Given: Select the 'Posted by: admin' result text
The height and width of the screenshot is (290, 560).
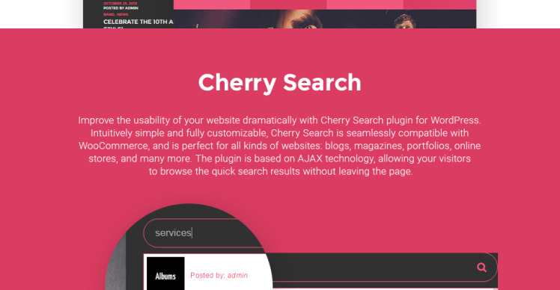Looking at the screenshot, I should 219,275.
